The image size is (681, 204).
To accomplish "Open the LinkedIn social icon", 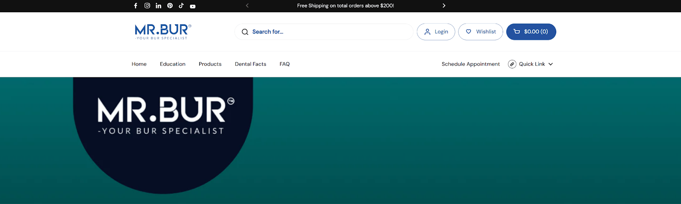I will pos(158,6).
